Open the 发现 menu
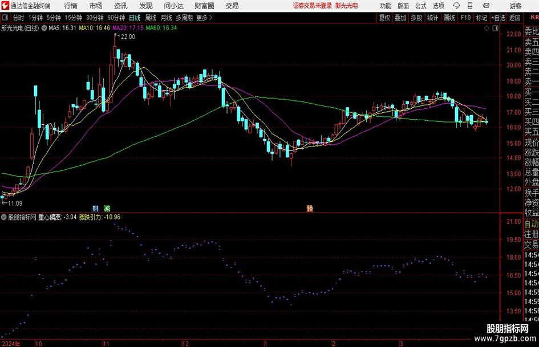This screenshot has width=539, height=347. click(146, 6)
